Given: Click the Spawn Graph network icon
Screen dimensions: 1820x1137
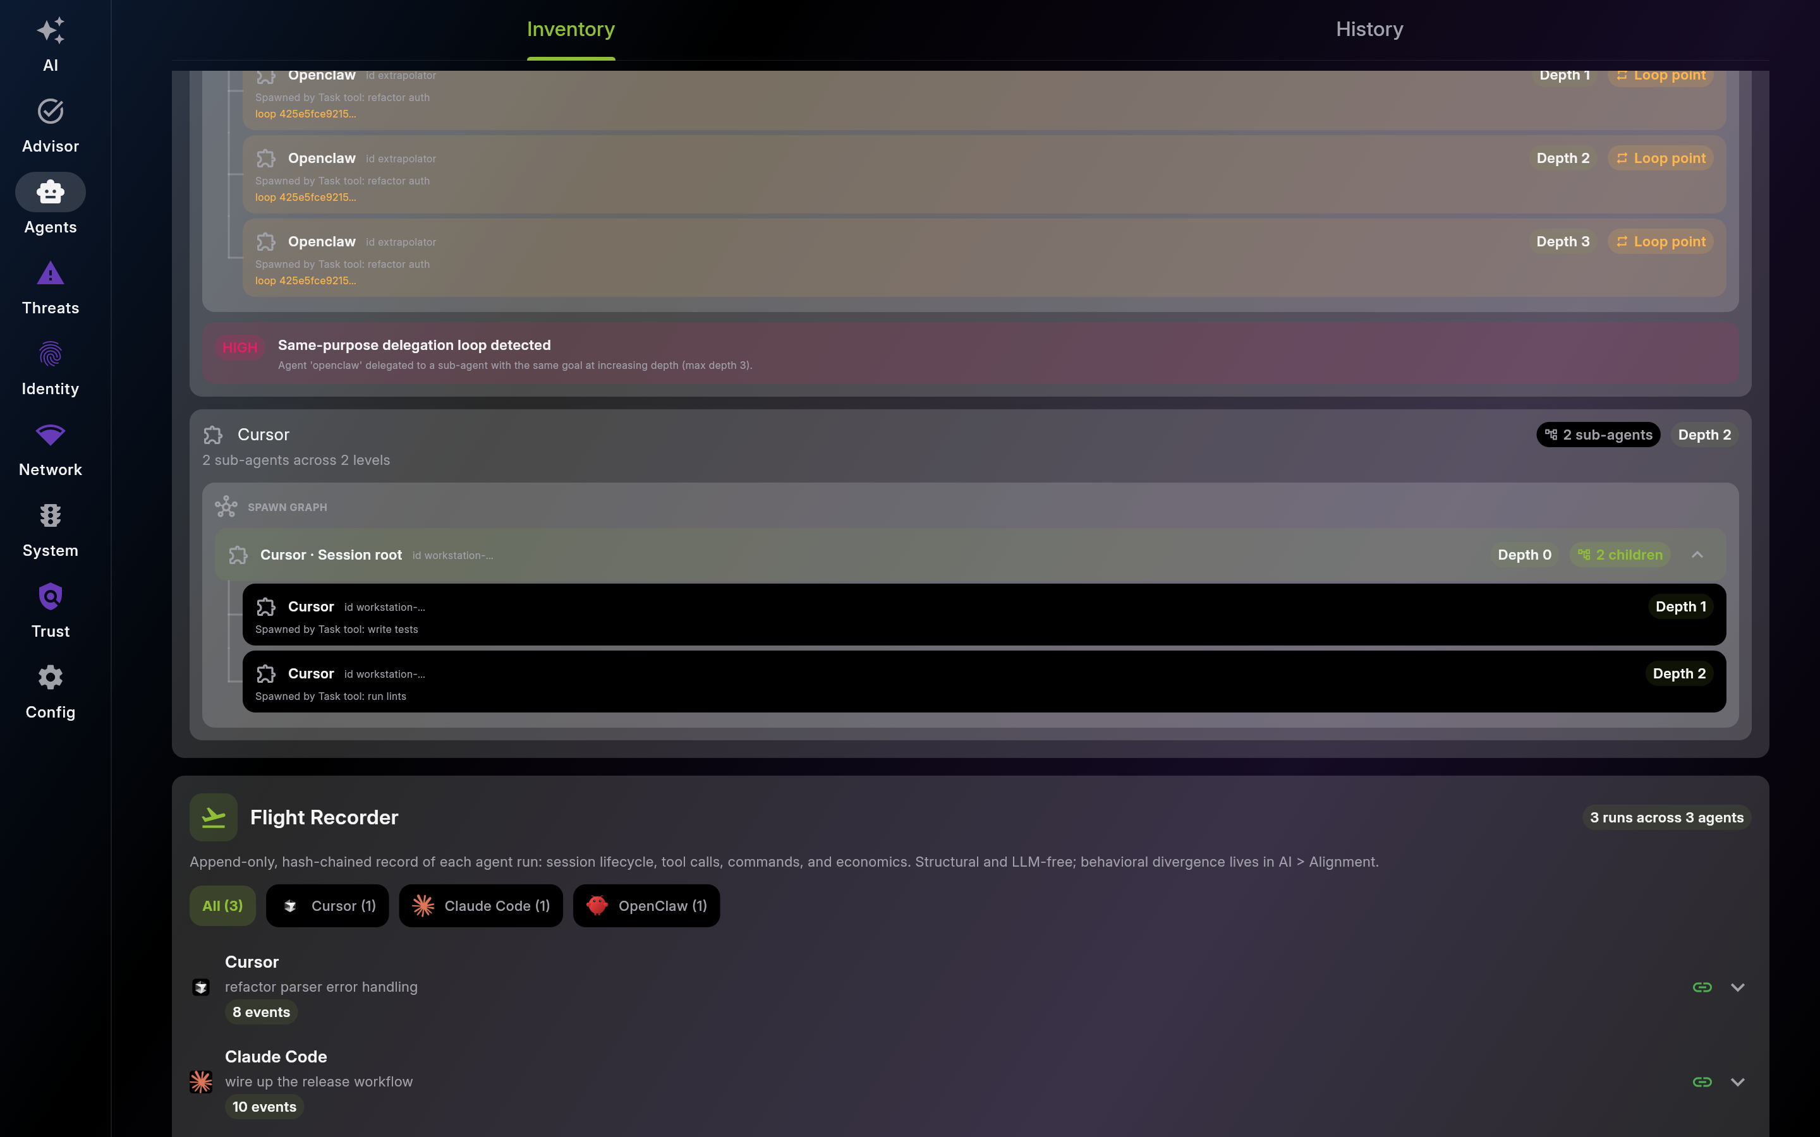Looking at the screenshot, I should click(226, 507).
